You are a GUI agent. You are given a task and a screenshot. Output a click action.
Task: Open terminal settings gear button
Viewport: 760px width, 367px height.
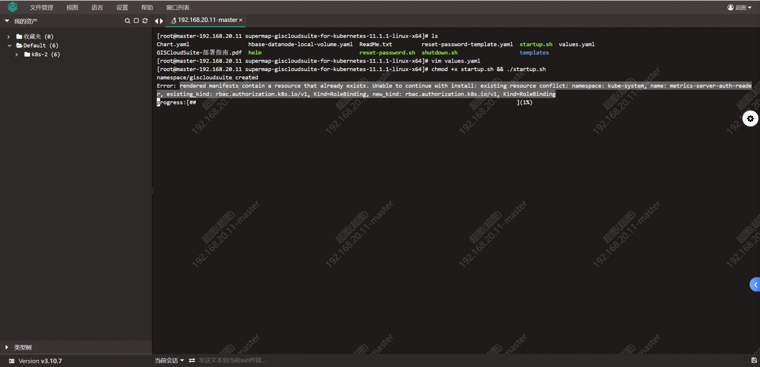click(x=750, y=119)
